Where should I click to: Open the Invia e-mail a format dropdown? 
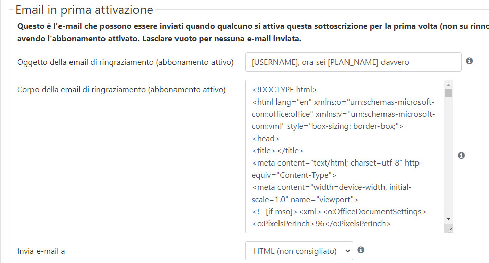click(299, 251)
